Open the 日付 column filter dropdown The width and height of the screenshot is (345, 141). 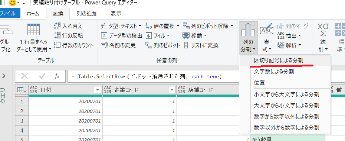tap(97, 90)
